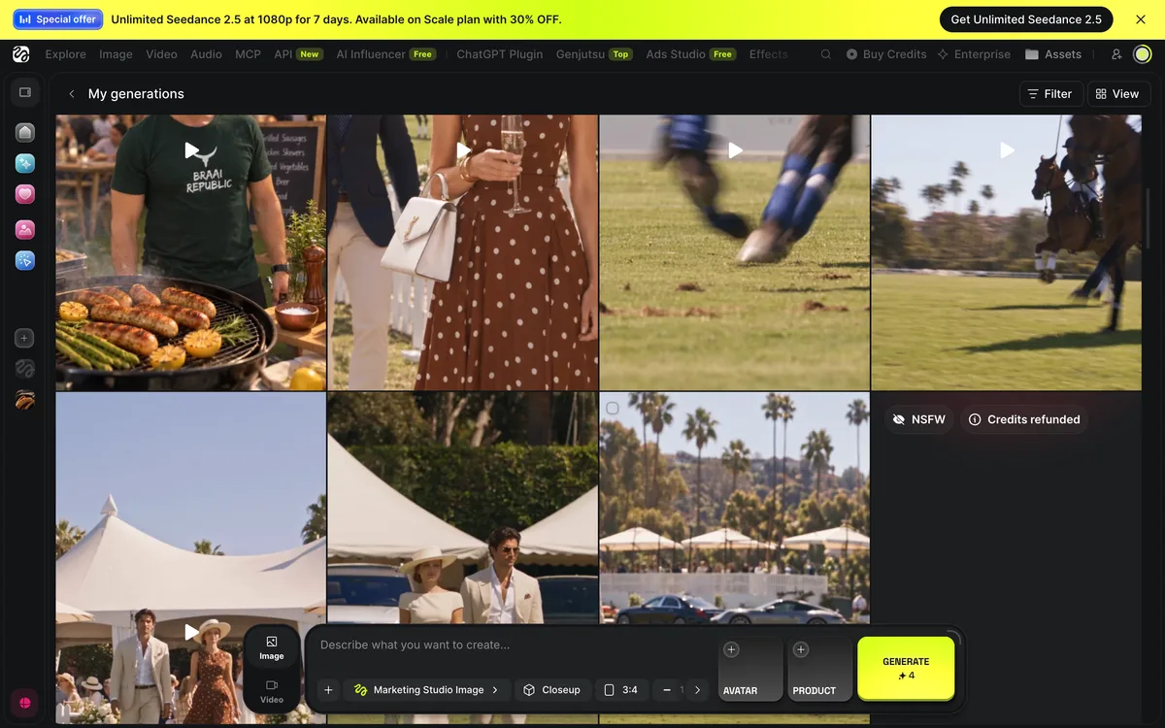Open the pink portrait app in sidebar
1165x728 pixels.
(25, 229)
